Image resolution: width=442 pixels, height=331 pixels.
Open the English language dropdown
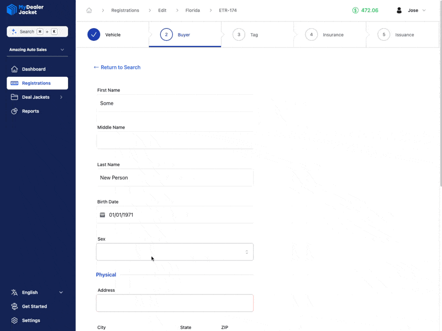click(x=30, y=292)
